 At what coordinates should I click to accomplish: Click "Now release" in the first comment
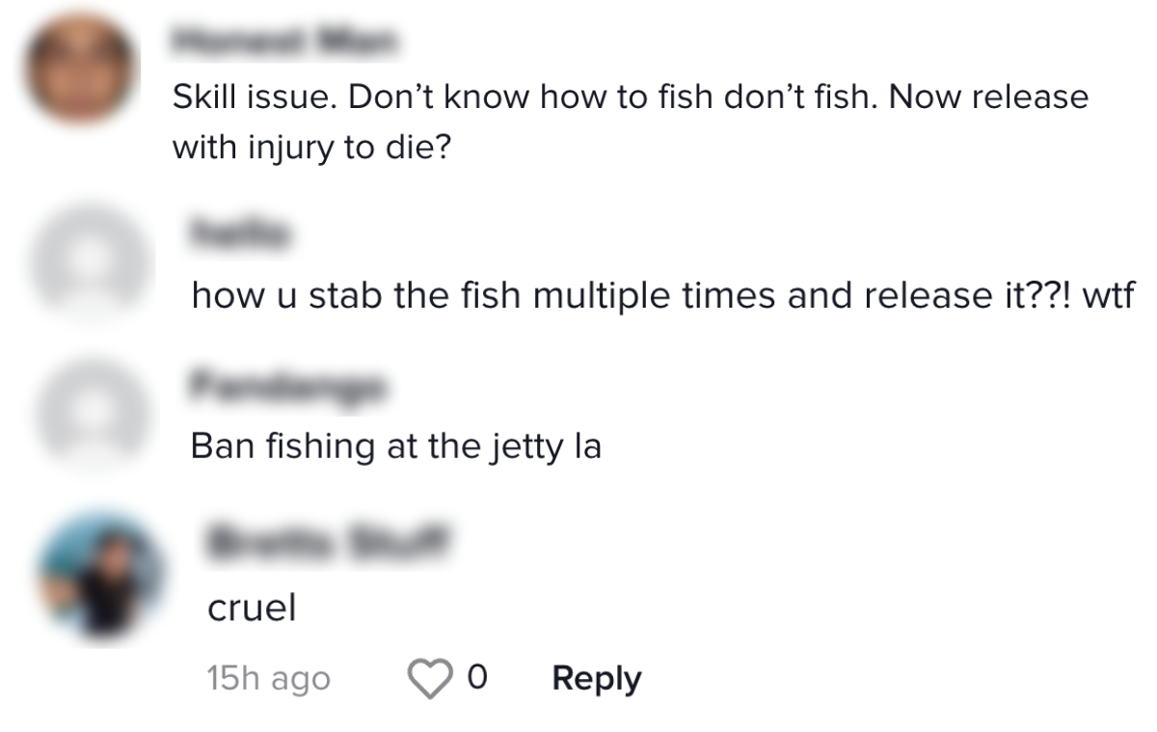[990, 97]
